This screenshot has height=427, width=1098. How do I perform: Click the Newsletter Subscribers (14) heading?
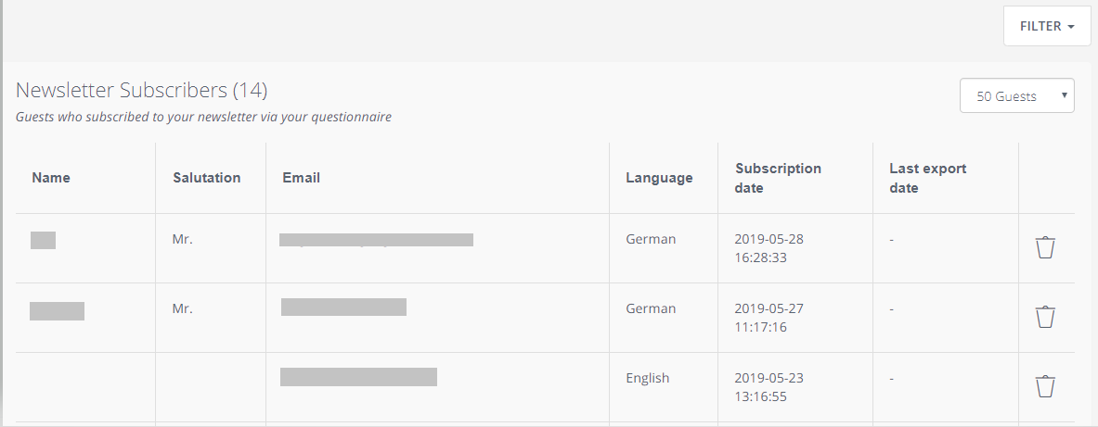[141, 90]
